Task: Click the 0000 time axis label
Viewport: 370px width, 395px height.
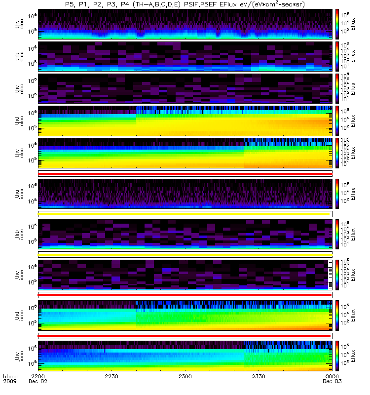Action: click(x=332, y=376)
